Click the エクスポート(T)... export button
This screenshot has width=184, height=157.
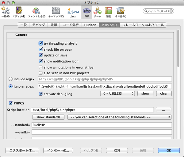(22, 151)
